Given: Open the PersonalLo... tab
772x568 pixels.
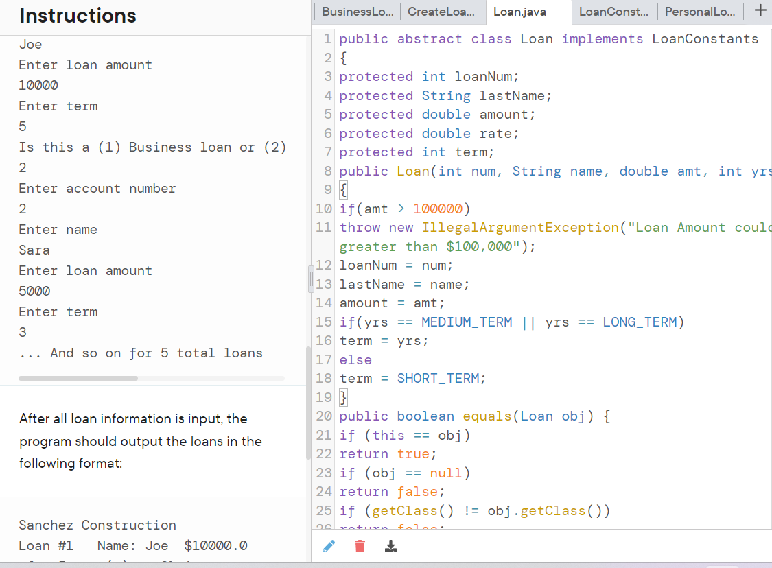Looking at the screenshot, I should pos(700,12).
